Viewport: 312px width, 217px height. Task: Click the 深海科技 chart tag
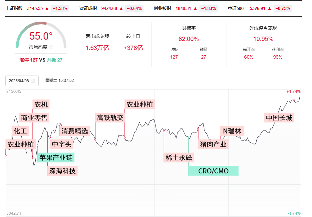[62, 171]
